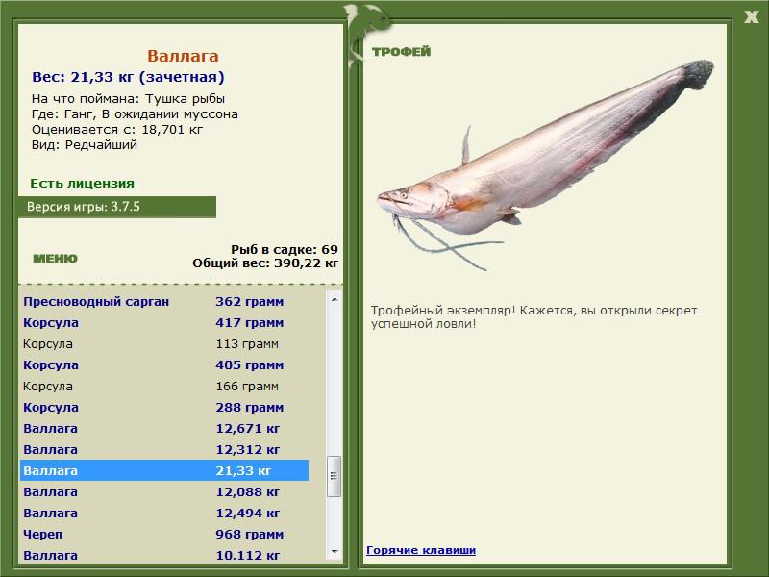
Task: Click the Где: Ганг, В ожидании муссона line
Action: click(x=135, y=114)
